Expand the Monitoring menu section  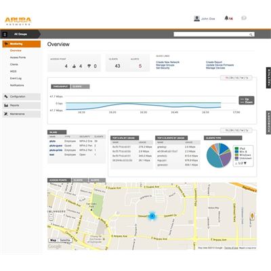click(22, 44)
